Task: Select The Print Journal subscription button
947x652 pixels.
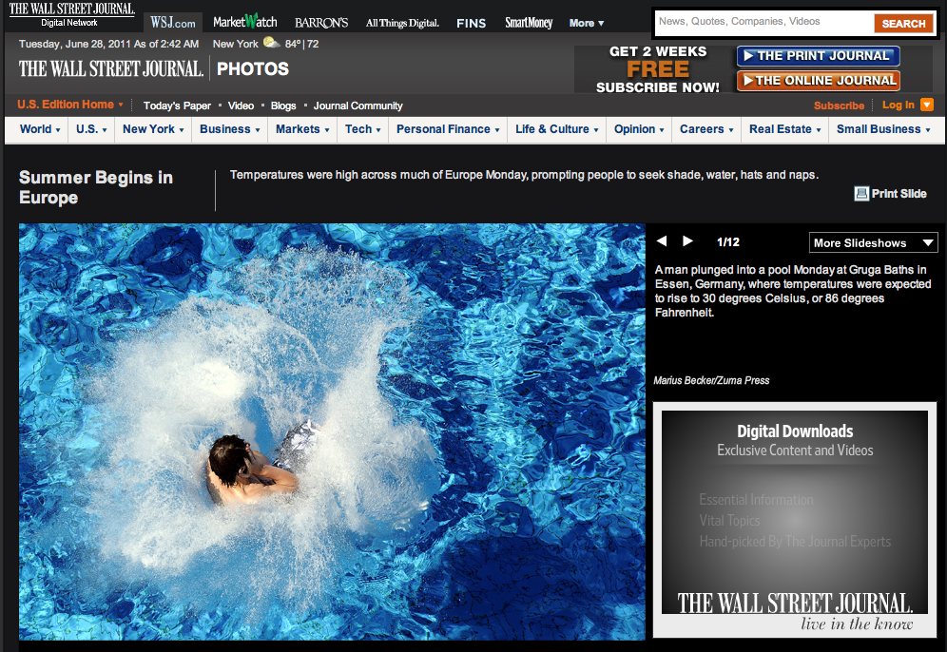Action: [817, 56]
